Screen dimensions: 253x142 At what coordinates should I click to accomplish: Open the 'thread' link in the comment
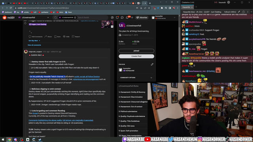click(35, 113)
